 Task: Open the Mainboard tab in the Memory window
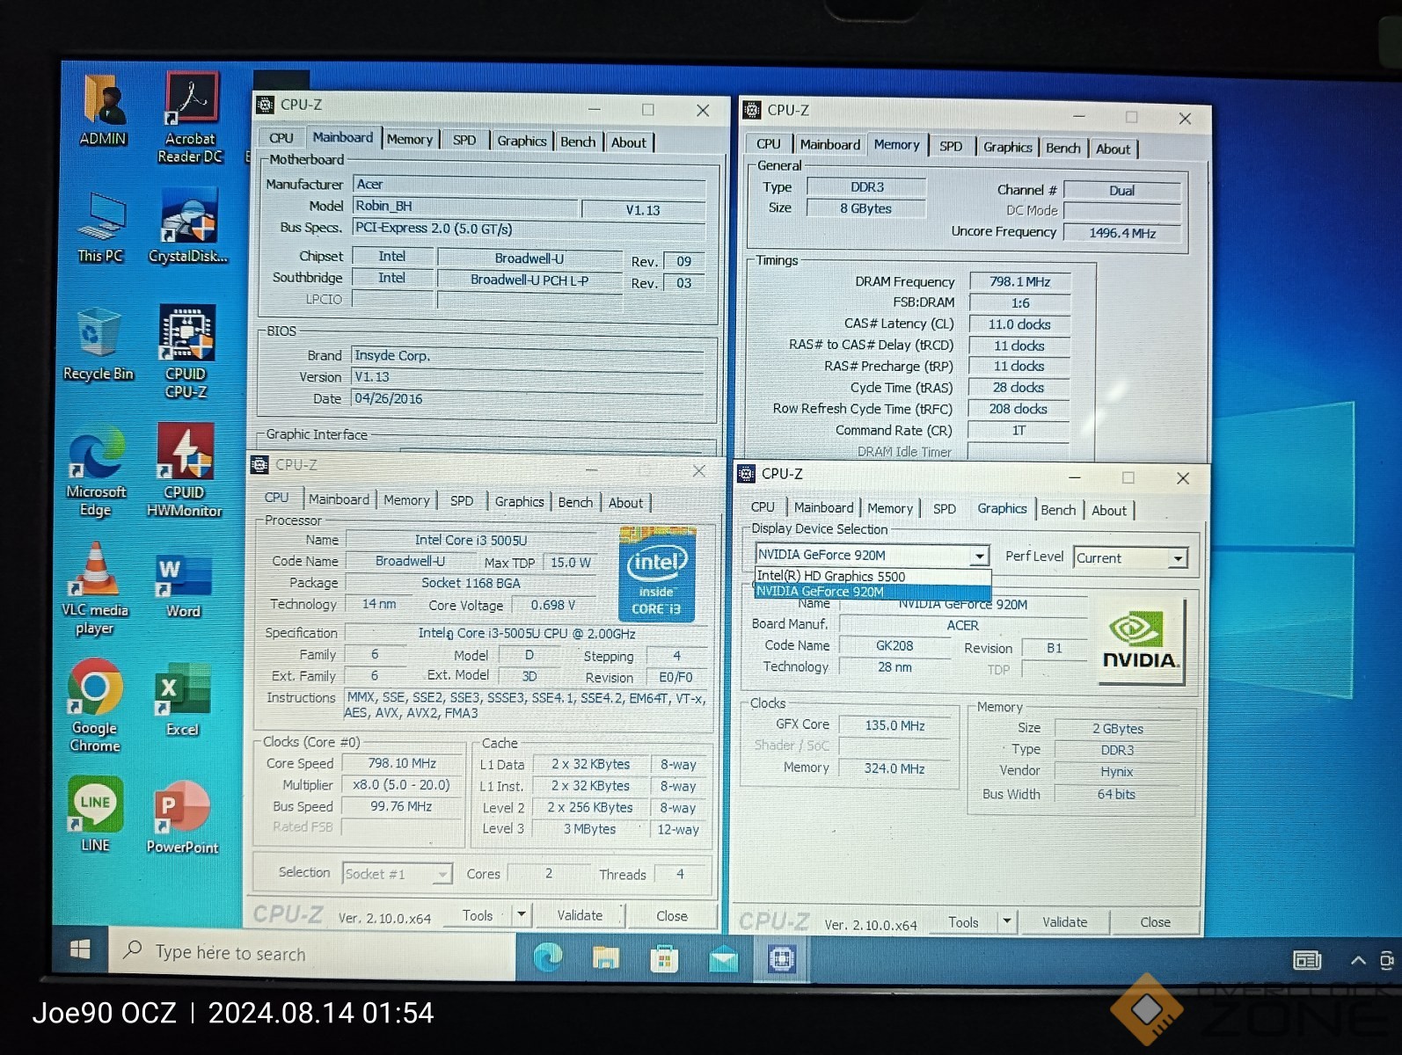coord(830,145)
